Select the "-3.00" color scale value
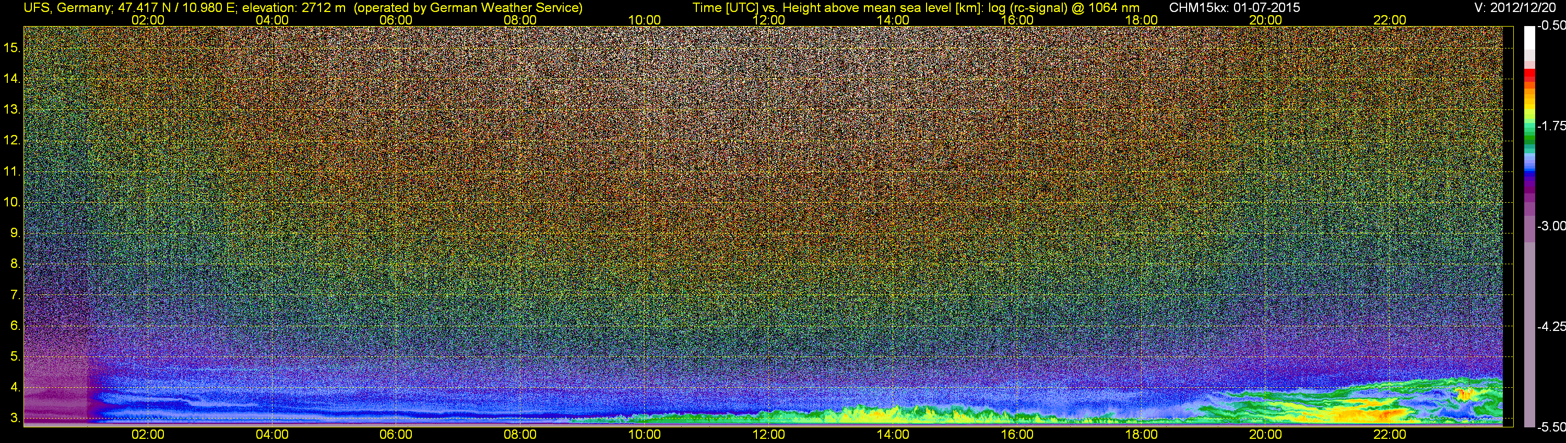The width and height of the screenshot is (1566, 443). tap(1551, 226)
